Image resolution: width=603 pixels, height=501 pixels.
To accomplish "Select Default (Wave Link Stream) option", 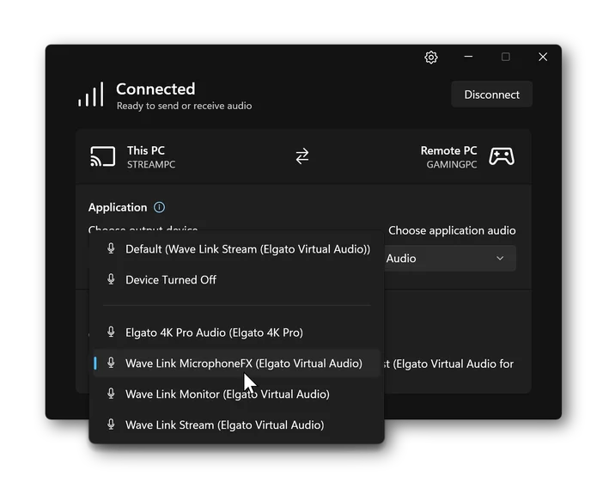I will 236,249.
